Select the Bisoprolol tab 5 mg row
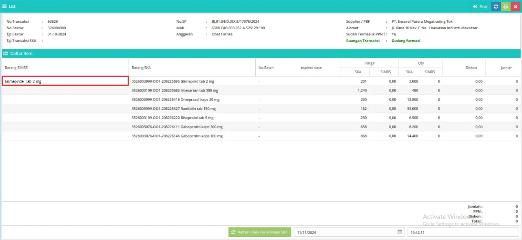The width and height of the screenshot is (522, 240). (173, 118)
